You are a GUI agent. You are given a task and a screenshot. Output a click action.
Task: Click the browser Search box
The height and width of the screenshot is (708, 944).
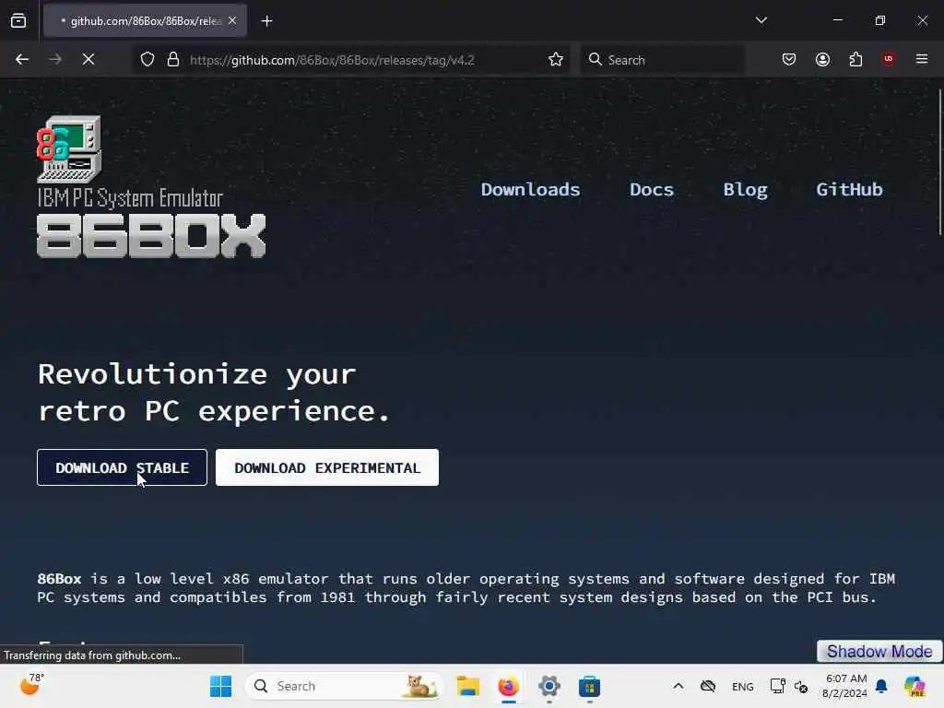click(x=662, y=60)
